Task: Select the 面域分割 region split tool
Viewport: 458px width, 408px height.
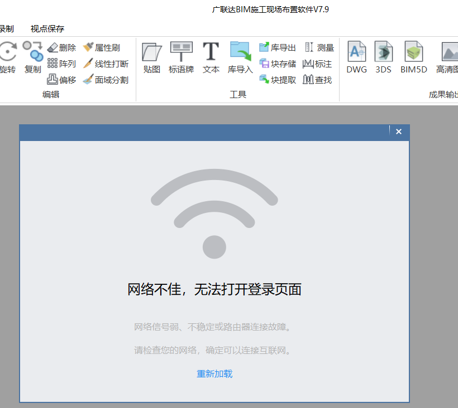Action: [x=106, y=80]
